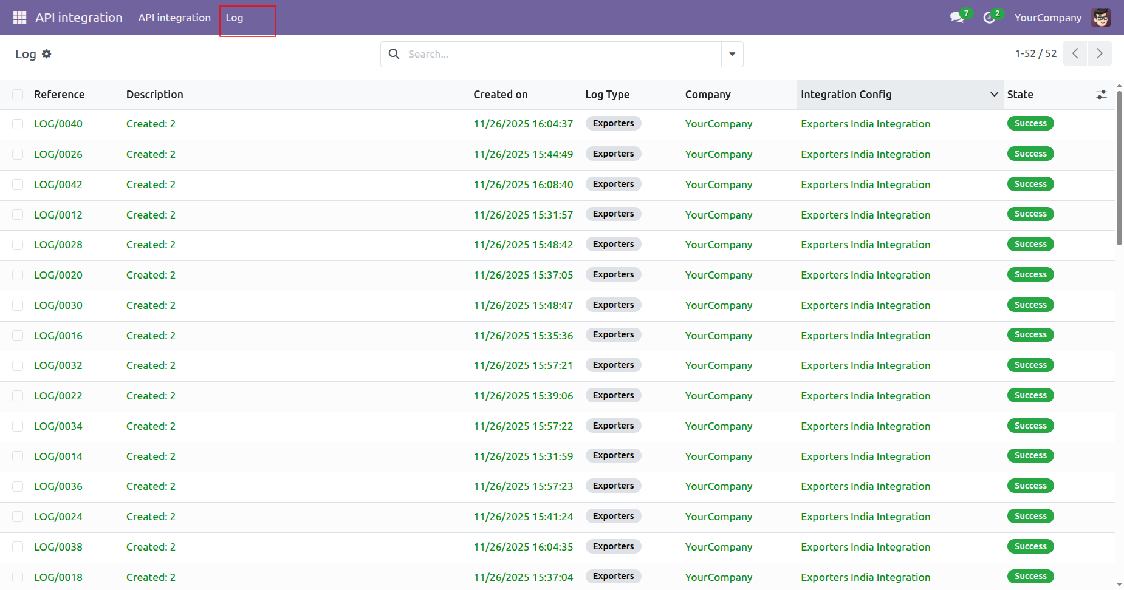Expand the search filter options dropdown

[x=732, y=54]
